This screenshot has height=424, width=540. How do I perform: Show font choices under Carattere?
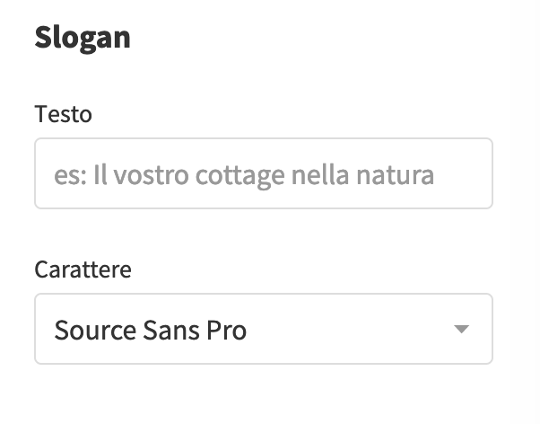click(x=263, y=329)
